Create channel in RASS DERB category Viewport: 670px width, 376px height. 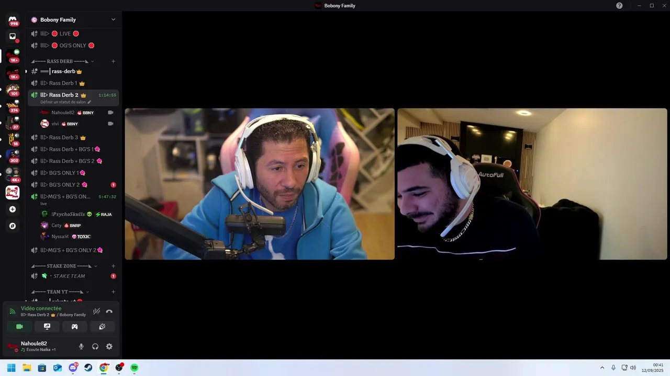click(x=113, y=61)
